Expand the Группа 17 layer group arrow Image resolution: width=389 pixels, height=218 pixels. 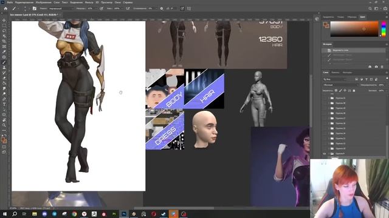point(329,119)
